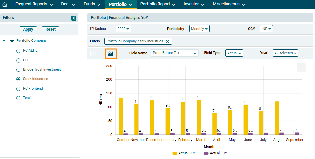Image resolution: width=315 pixels, height=159 pixels.
Task: Choose the Test1 portfolio company option
Action: click(19, 98)
